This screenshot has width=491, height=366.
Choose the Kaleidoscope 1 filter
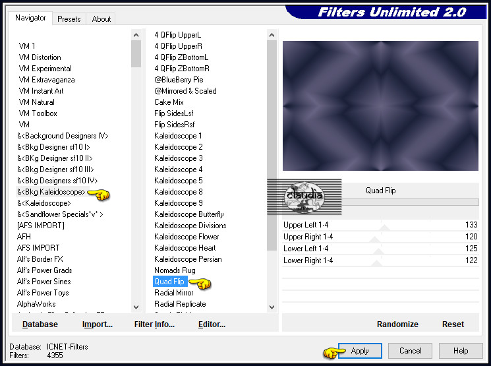click(x=178, y=136)
